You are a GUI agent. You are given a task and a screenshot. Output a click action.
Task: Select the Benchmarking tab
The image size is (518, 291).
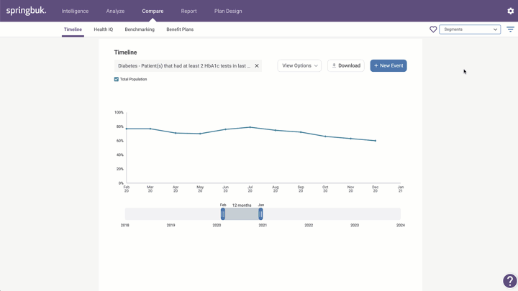[x=140, y=29]
